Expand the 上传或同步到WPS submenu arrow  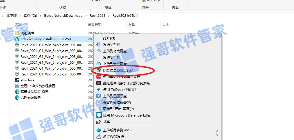point(218,130)
